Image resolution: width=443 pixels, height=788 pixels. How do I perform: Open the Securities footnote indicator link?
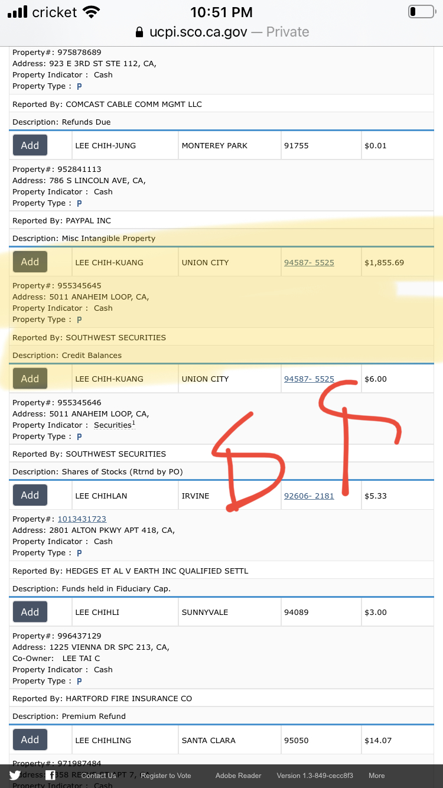[115, 425]
